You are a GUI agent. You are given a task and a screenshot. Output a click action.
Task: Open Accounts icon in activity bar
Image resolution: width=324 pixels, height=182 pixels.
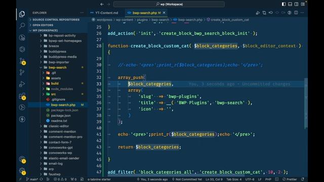pyautogui.click(x=22, y=159)
